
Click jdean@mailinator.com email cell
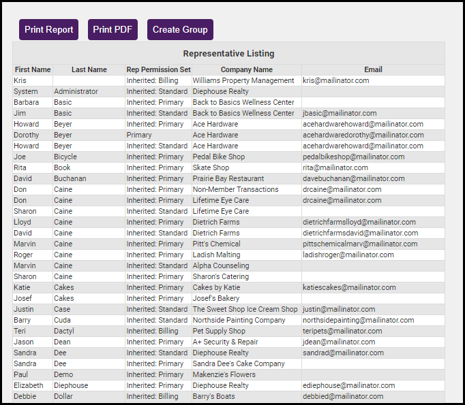point(373,342)
